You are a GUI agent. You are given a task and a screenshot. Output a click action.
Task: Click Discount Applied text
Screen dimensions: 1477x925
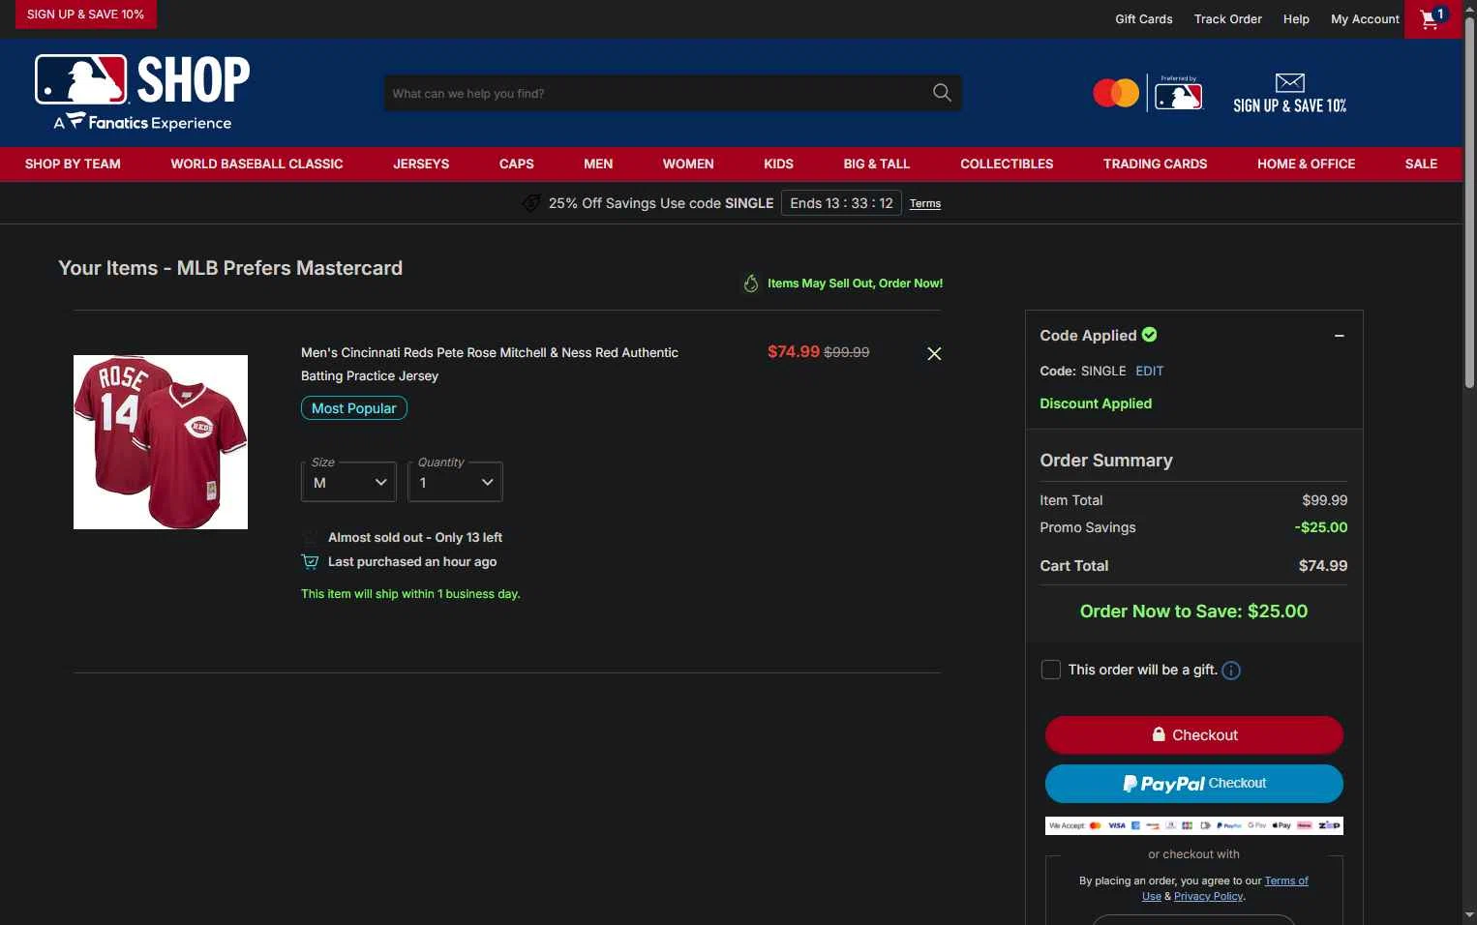pyautogui.click(x=1096, y=404)
